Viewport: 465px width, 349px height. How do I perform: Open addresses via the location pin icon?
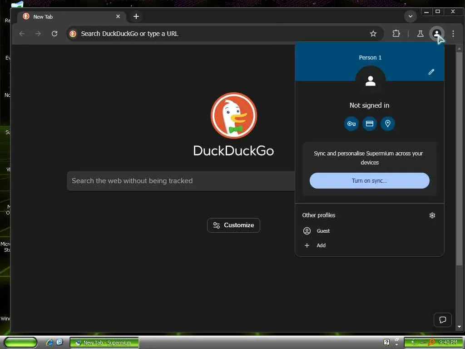(388, 124)
